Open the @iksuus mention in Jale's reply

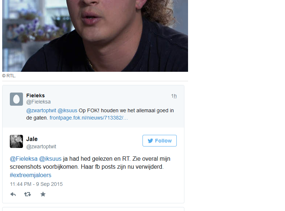pyautogui.click(x=50, y=159)
